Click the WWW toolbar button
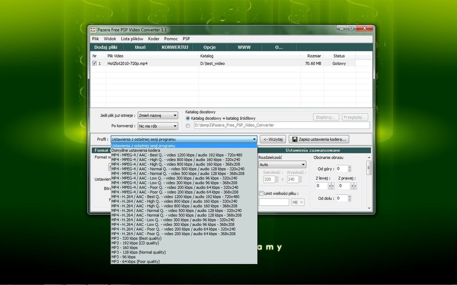457x285 pixels. click(244, 47)
